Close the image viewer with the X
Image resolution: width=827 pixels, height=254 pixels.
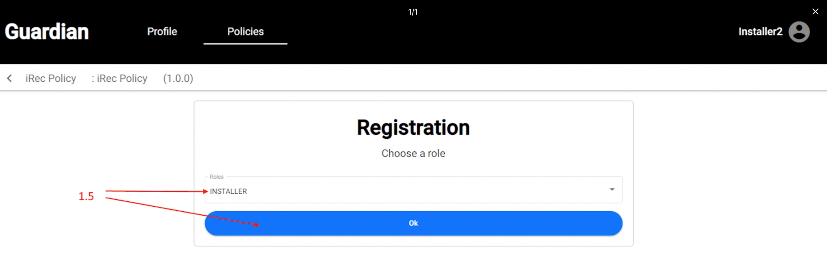pos(816,11)
